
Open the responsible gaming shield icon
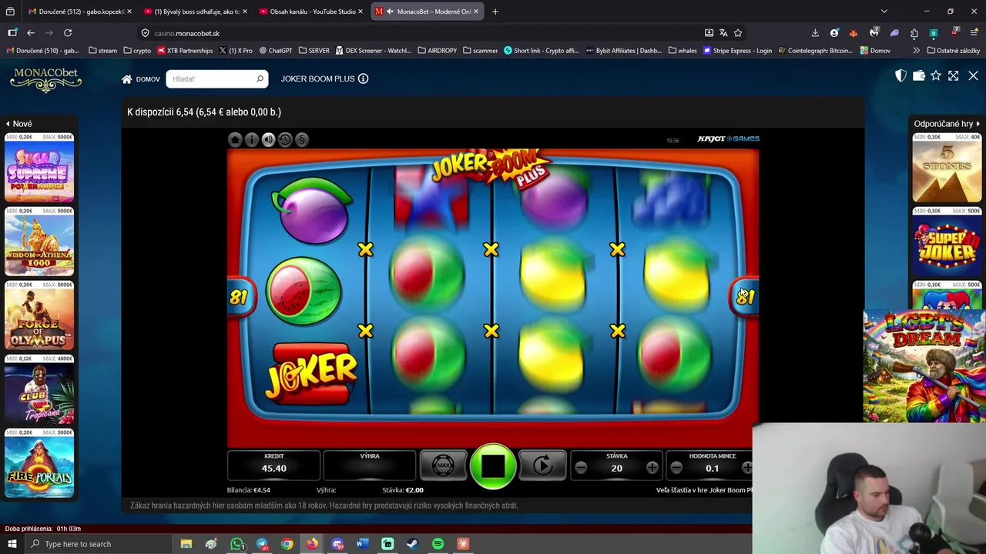[x=900, y=75]
